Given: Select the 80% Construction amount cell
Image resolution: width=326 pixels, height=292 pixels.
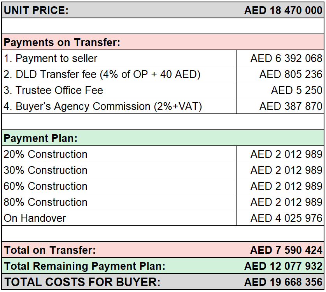Looking at the screenshot, I should tap(280, 202).
